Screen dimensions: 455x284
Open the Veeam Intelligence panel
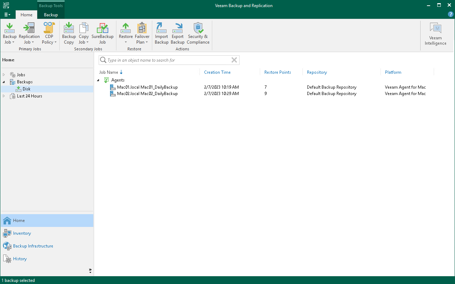click(x=435, y=34)
